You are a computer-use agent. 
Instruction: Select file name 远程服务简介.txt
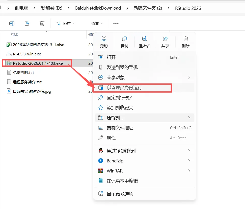click(27, 82)
